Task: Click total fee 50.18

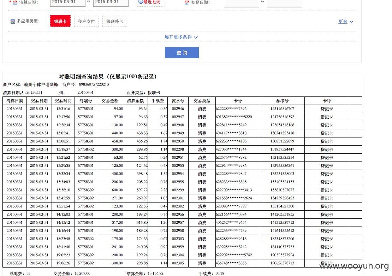Action: click(x=220, y=274)
